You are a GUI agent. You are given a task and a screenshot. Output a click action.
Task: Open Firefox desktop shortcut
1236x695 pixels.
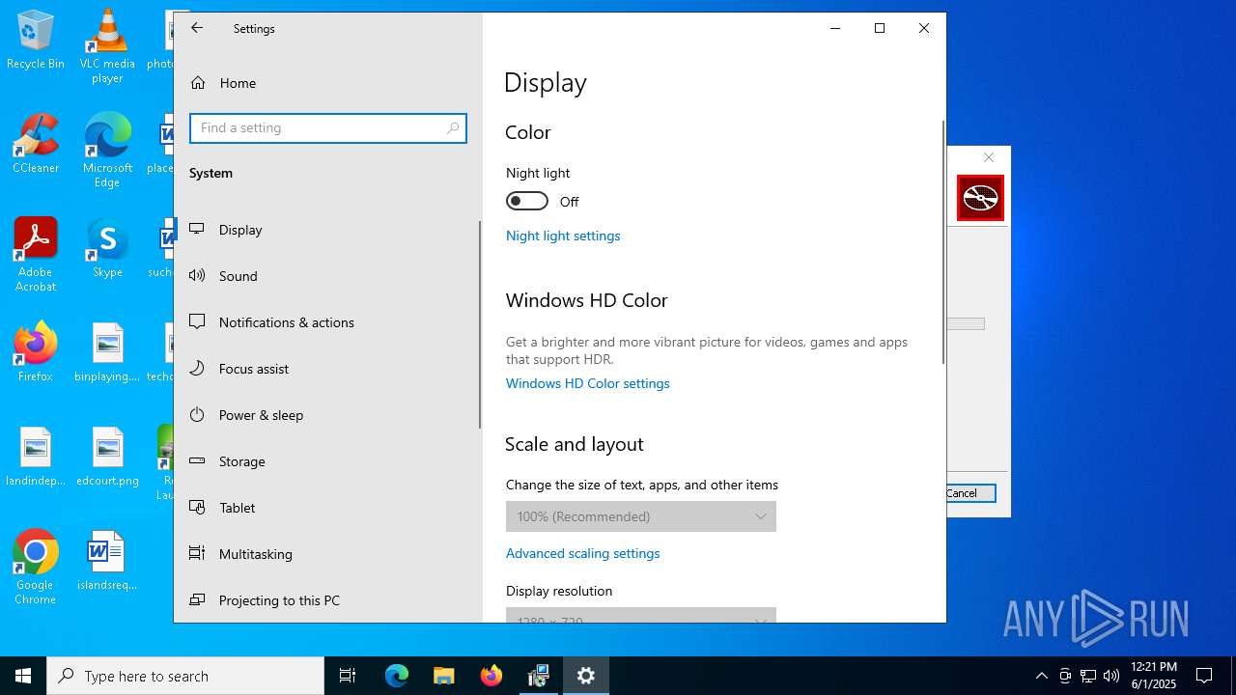click(36, 352)
